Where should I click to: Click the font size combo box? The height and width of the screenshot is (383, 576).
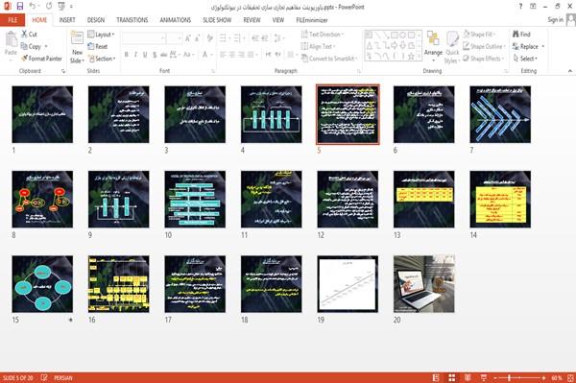(x=174, y=37)
